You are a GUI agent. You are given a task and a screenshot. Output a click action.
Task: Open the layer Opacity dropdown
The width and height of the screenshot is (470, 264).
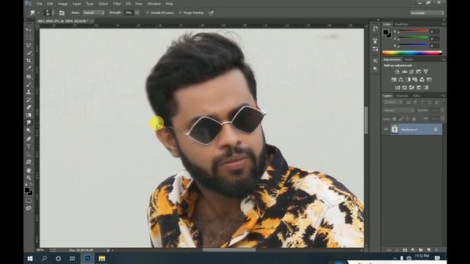click(442, 111)
